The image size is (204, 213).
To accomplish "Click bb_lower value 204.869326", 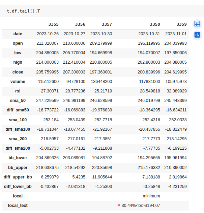I will click(47, 158).
